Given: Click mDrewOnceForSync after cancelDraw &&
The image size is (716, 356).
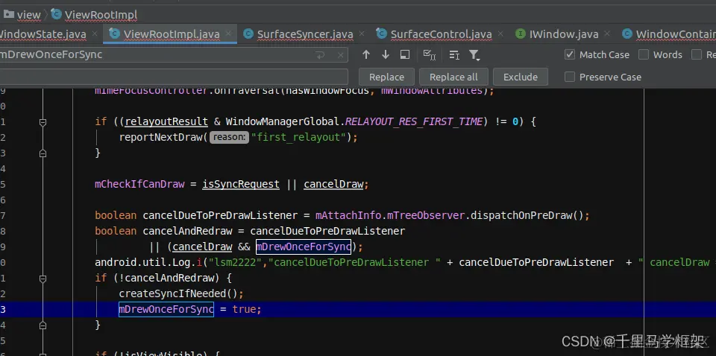Looking at the screenshot, I should tap(304, 247).
